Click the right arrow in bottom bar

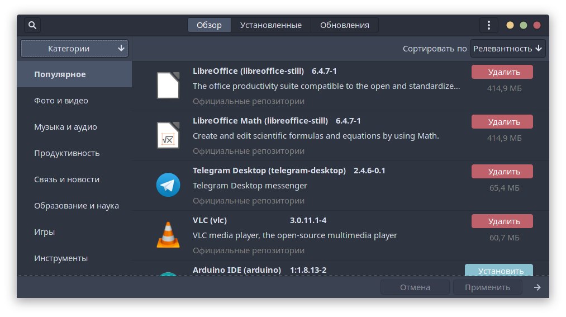537,287
